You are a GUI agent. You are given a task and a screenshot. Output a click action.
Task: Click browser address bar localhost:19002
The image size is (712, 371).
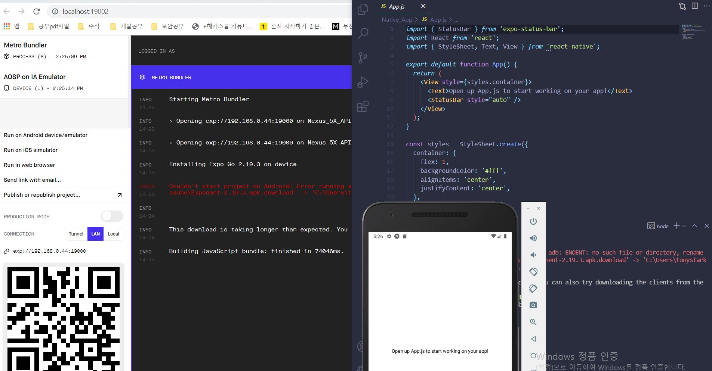(x=86, y=12)
